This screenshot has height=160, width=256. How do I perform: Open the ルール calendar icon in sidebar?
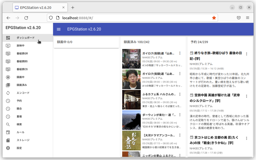pos(8,132)
